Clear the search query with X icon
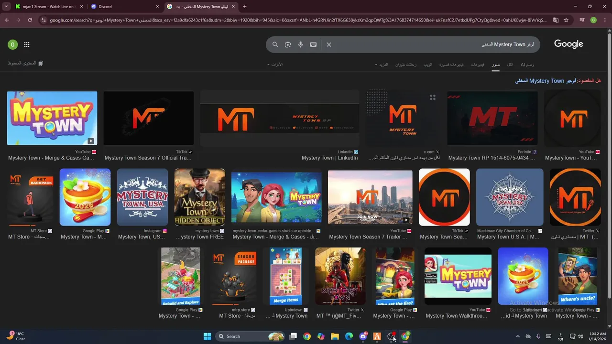 coord(329,44)
